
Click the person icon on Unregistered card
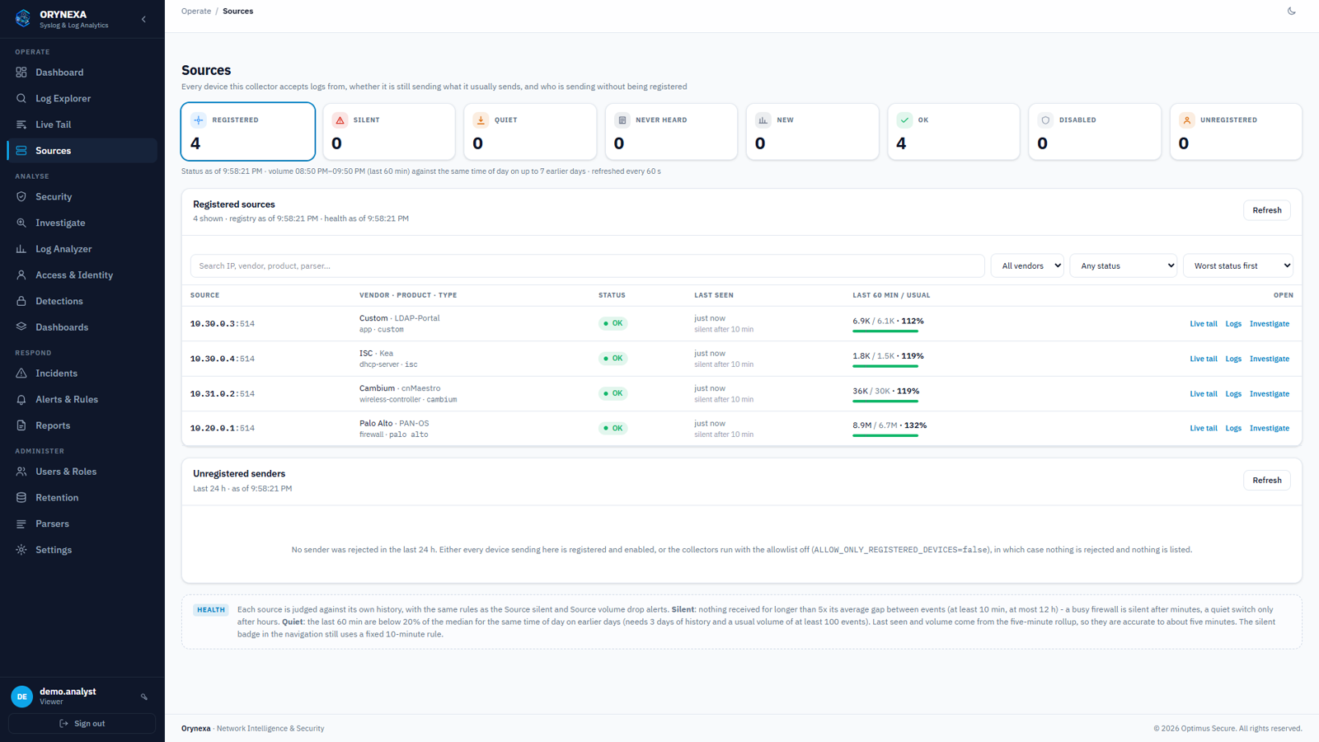tap(1187, 120)
